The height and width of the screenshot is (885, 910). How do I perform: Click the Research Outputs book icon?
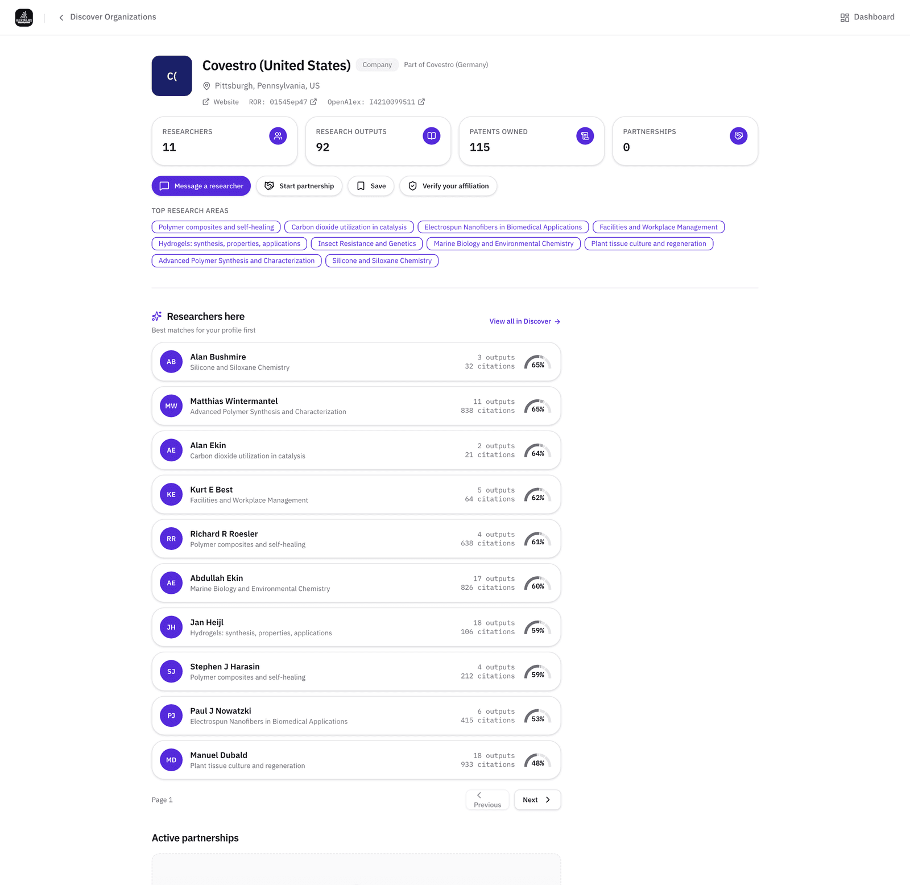[x=432, y=136]
